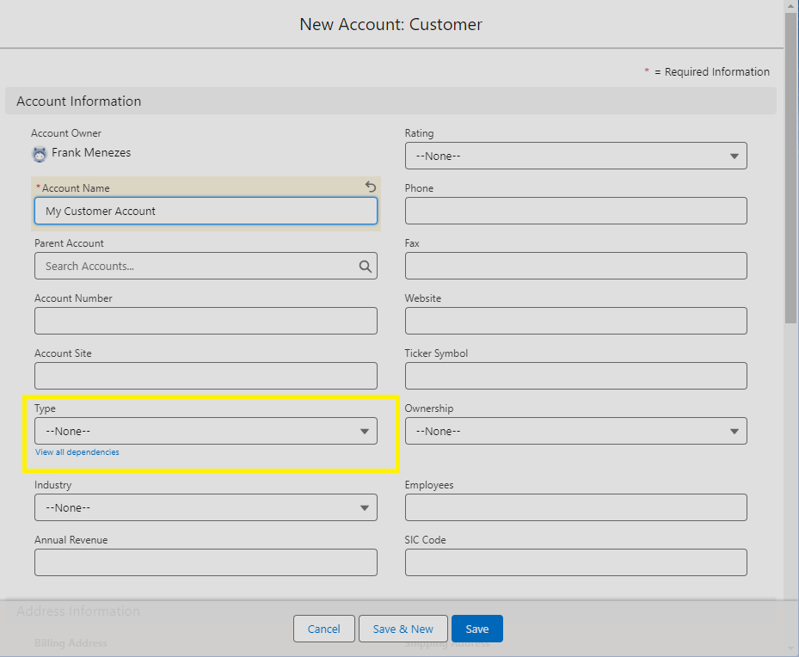Click the Ticker Symbol input field
Screen dimensions: 799x657
(x=575, y=376)
